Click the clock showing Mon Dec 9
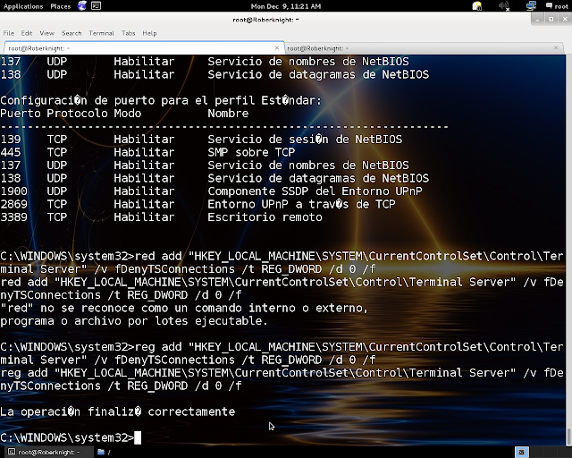This screenshot has height=458, width=572. point(286,6)
